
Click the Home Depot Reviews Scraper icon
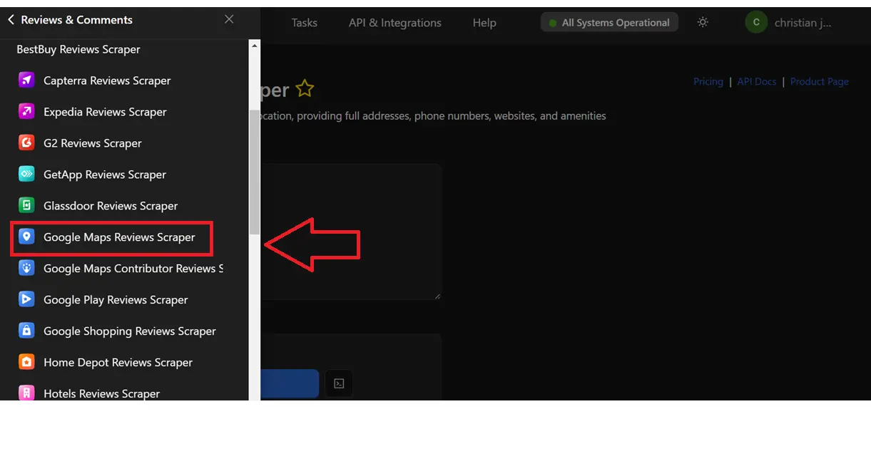click(26, 363)
